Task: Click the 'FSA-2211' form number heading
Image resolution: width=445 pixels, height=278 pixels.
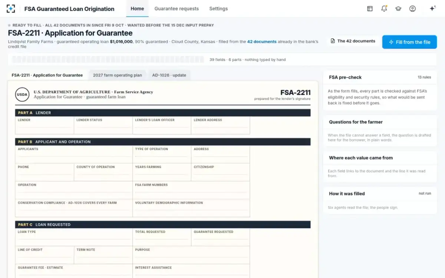Action: point(295,93)
